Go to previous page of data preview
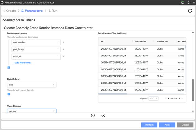This screenshot has height=130, width=196. (169, 99)
